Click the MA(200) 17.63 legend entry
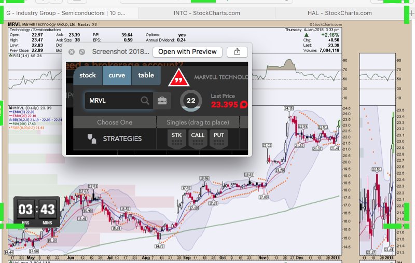Screen dimensions: 415x263 click(x=22, y=123)
